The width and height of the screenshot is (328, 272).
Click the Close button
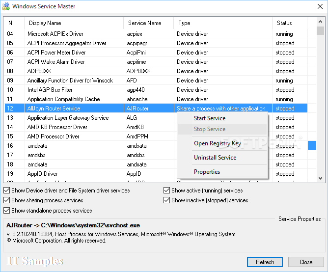306,262
